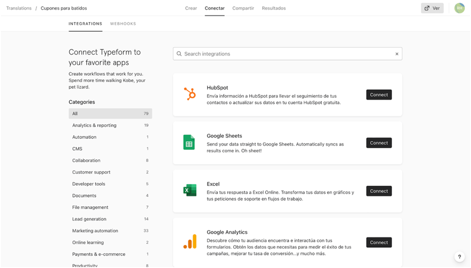This screenshot has width=471, height=268.
Task: Click the HubSpot logo icon
Action: click(x=190, y=93)
